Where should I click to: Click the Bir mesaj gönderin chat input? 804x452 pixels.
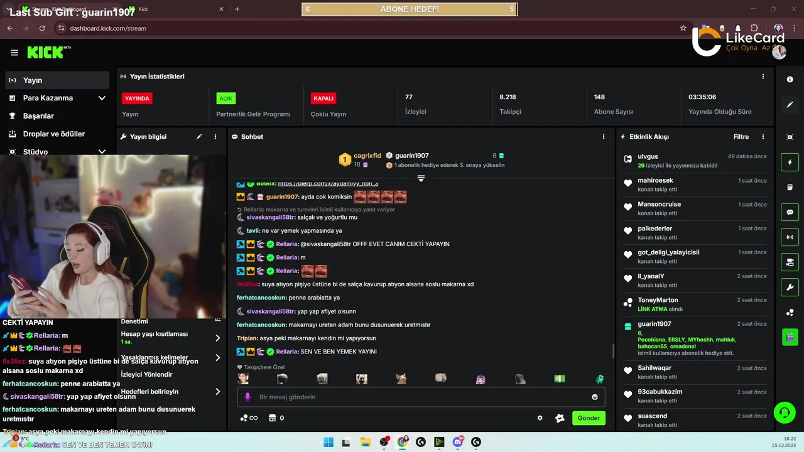tap(421, 397)
